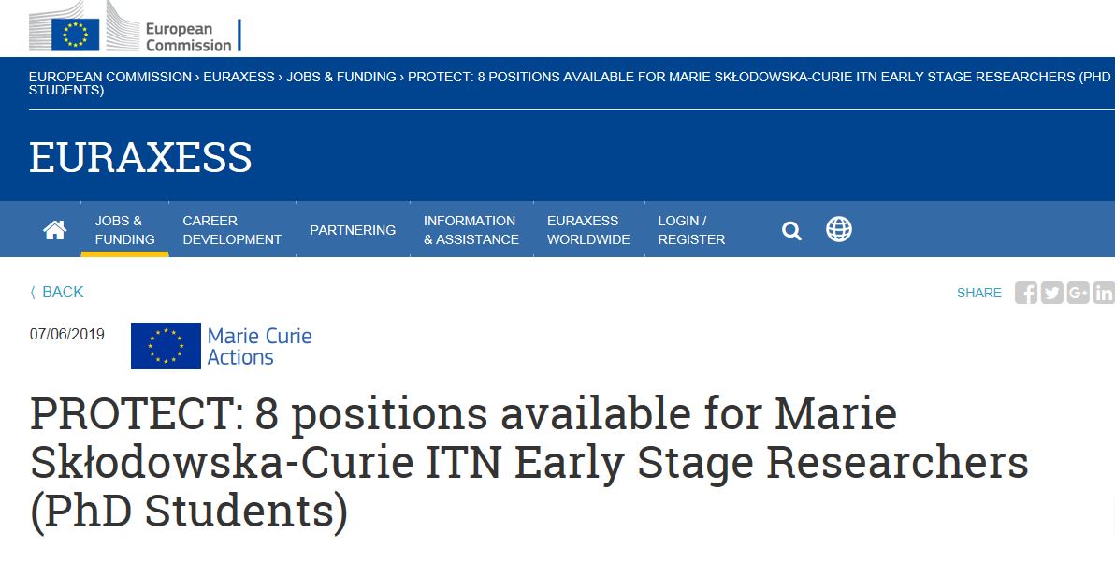Click the EURAXESS breadcrumb link
Viewport: 1115px width, 562px height.
[239, 77]
